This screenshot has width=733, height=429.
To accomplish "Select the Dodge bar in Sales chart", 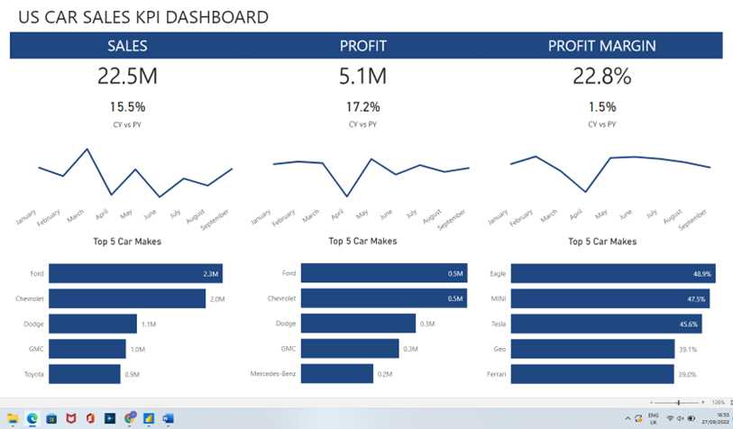I will click(93, 324).
